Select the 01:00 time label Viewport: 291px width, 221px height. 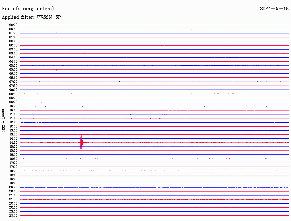point(13,33)
